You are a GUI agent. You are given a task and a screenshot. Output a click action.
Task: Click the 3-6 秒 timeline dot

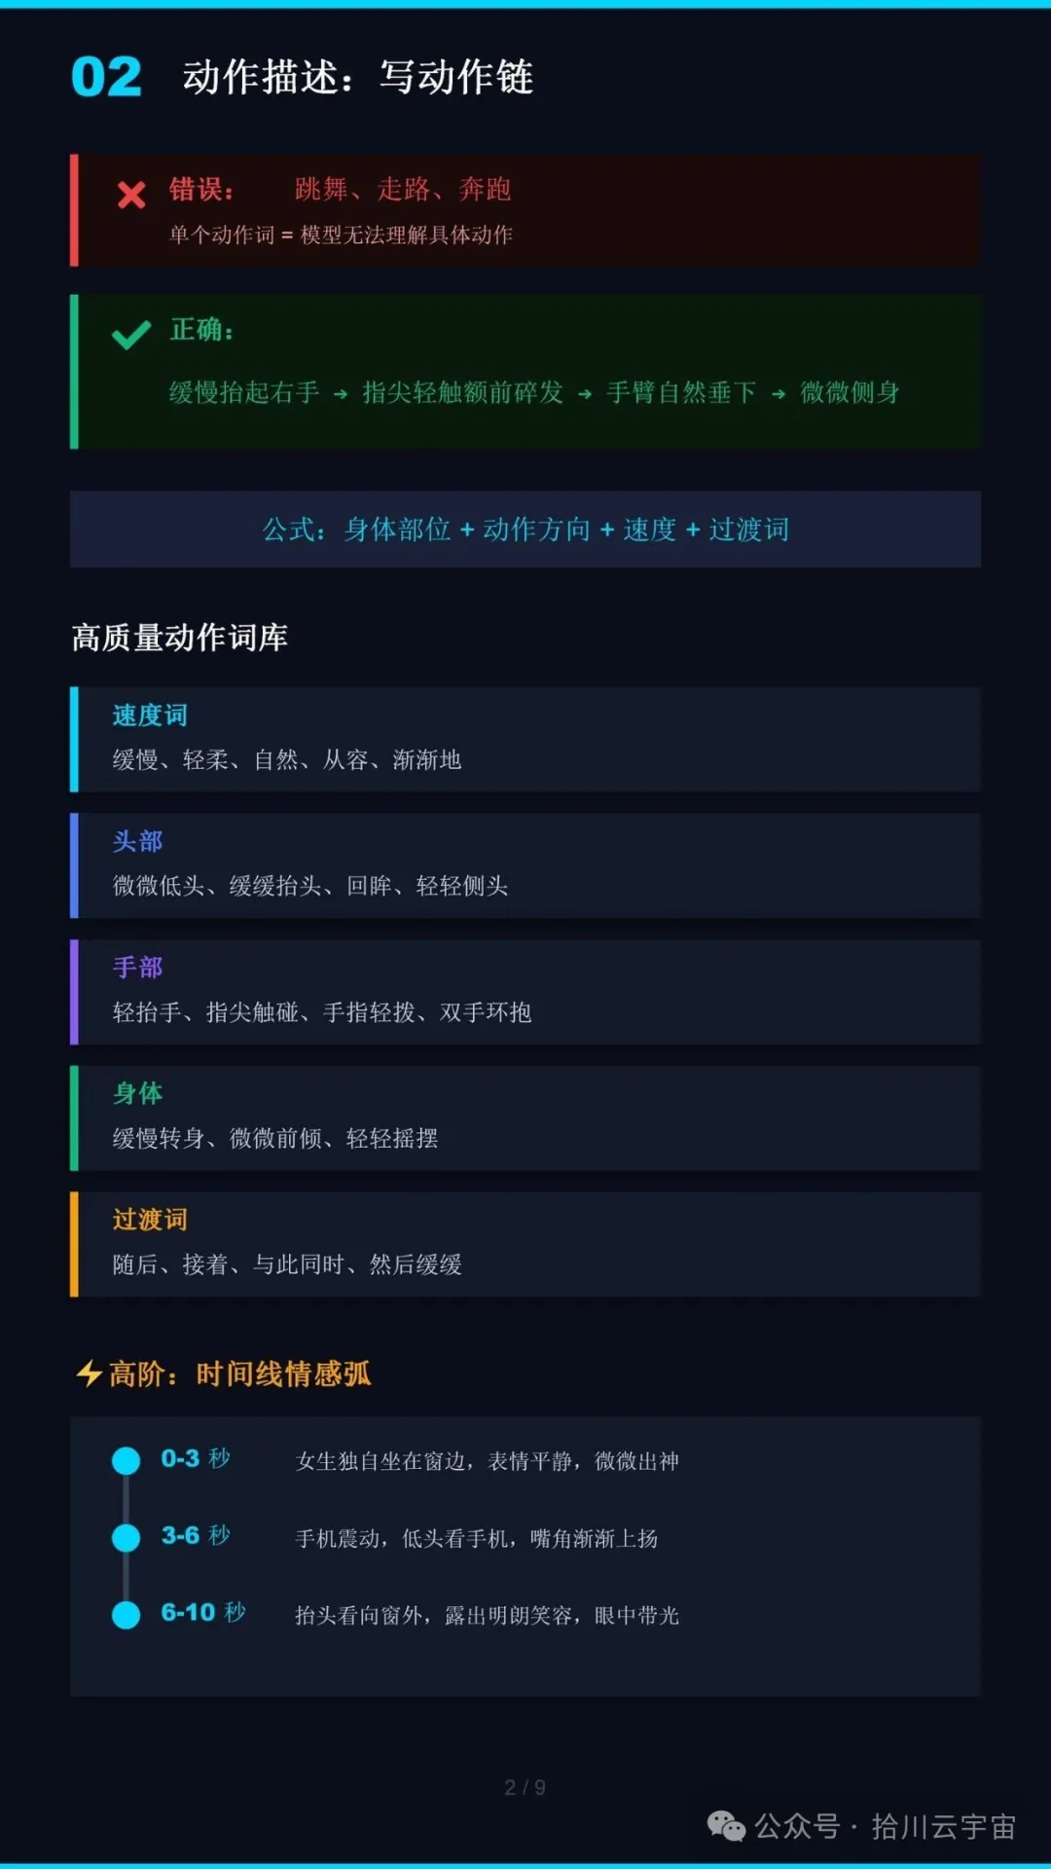click(x=127, y=1537)
